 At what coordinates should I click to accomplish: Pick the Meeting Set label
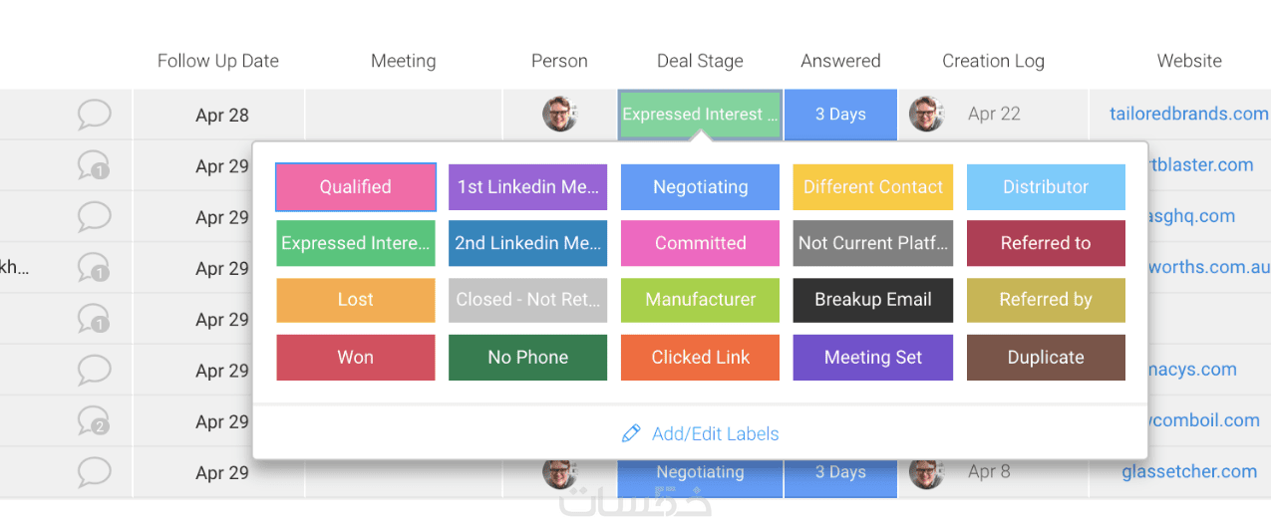tap(873, 358)
